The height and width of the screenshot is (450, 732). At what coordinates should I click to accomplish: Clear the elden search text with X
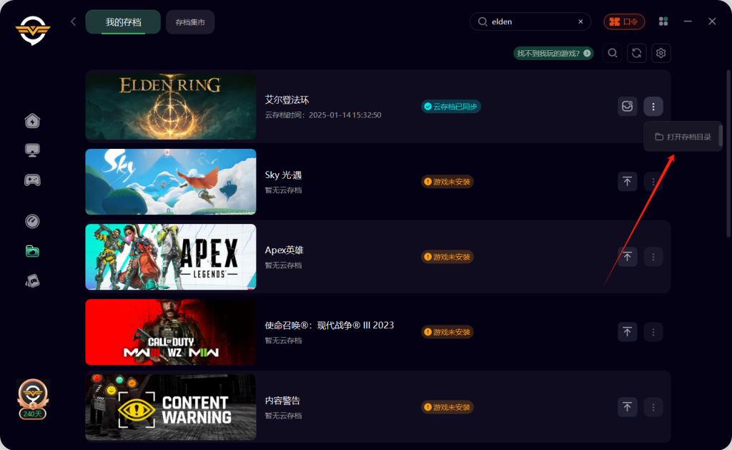click(x=580, y=21)
